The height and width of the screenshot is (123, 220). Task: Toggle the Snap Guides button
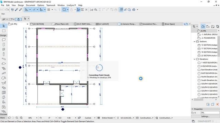click(34, 10)
